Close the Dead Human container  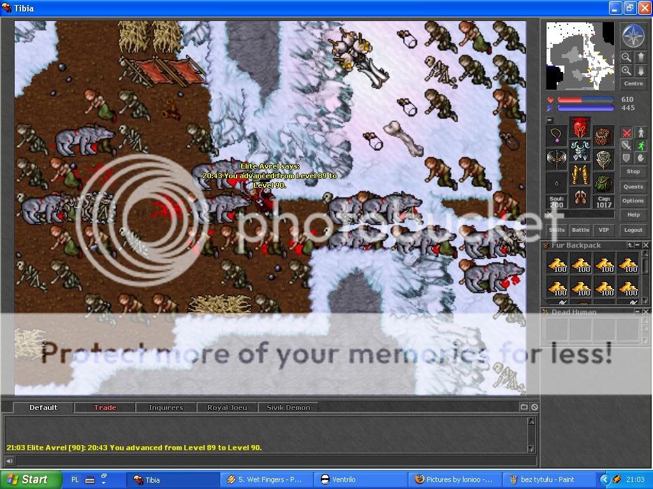pyautogui.click(x=645, y=311)
